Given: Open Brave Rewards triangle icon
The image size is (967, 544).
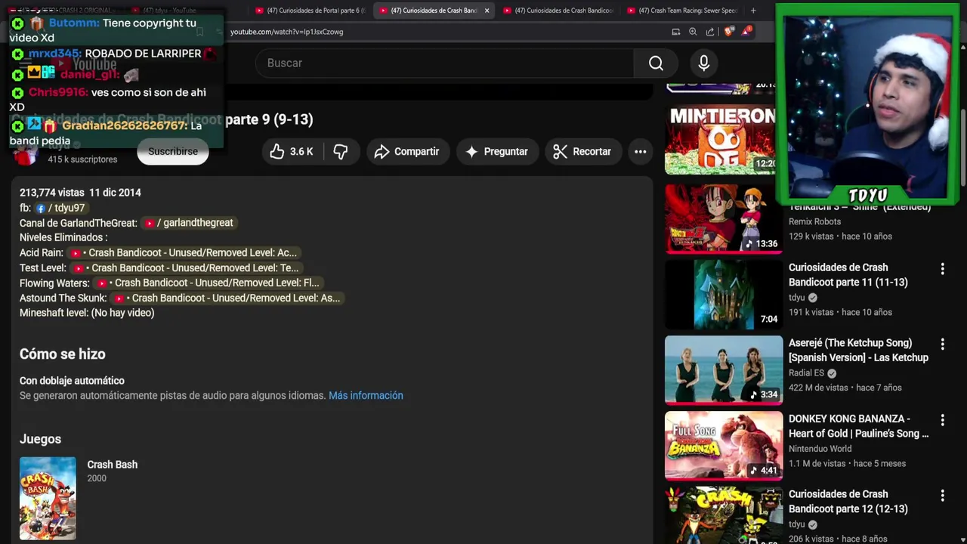Looking at the screenshot, I should (x=746, y=31).
